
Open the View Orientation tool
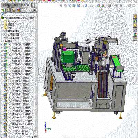pos(78,6)
